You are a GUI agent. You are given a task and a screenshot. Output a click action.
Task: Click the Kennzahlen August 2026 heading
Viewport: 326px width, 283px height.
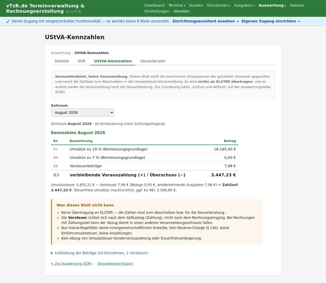coord(78,133)
